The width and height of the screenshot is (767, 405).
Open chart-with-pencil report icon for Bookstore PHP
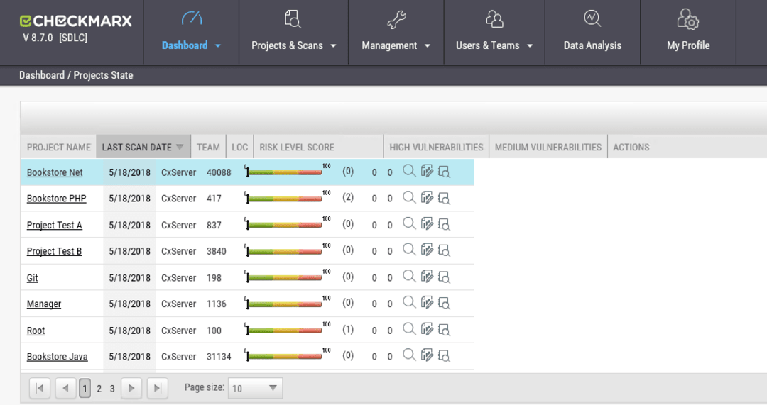pos(427,197)
